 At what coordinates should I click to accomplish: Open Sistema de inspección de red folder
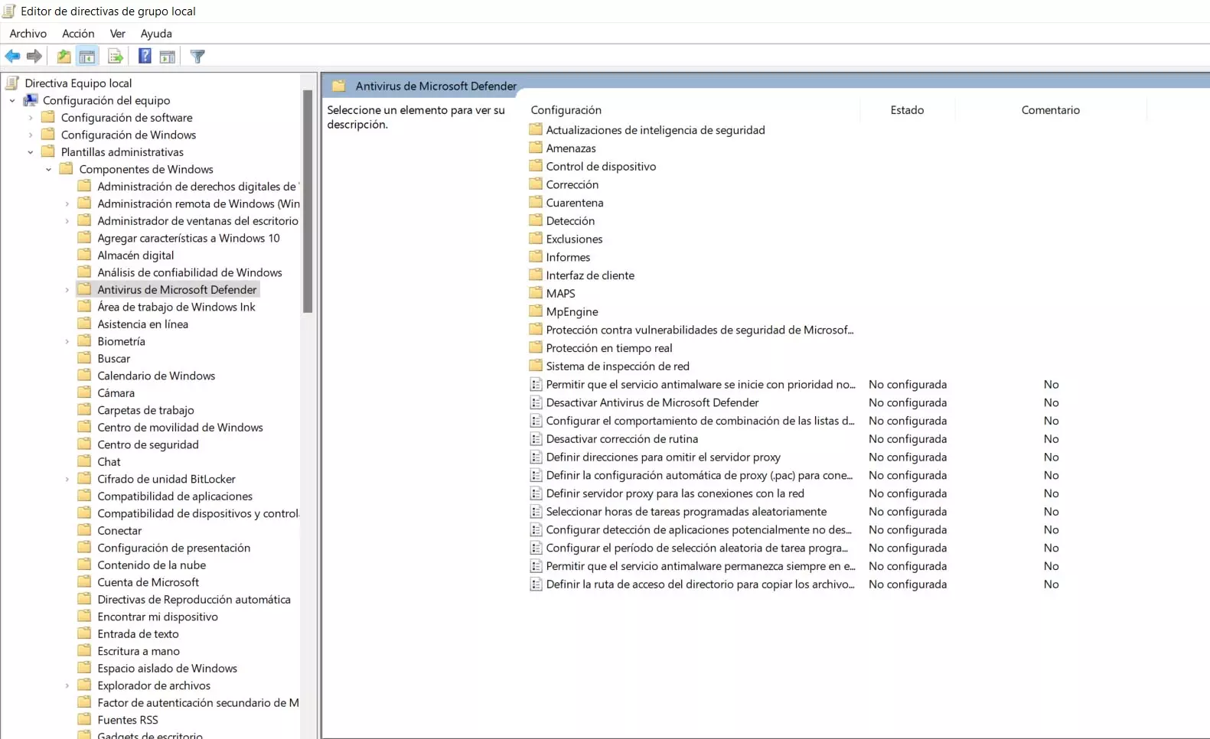[x=618, y=366]
